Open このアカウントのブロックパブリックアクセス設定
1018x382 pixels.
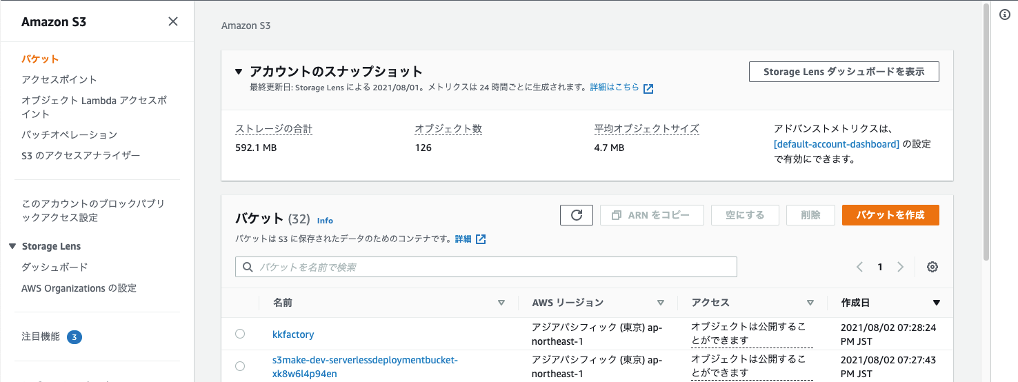coord(93,211)
